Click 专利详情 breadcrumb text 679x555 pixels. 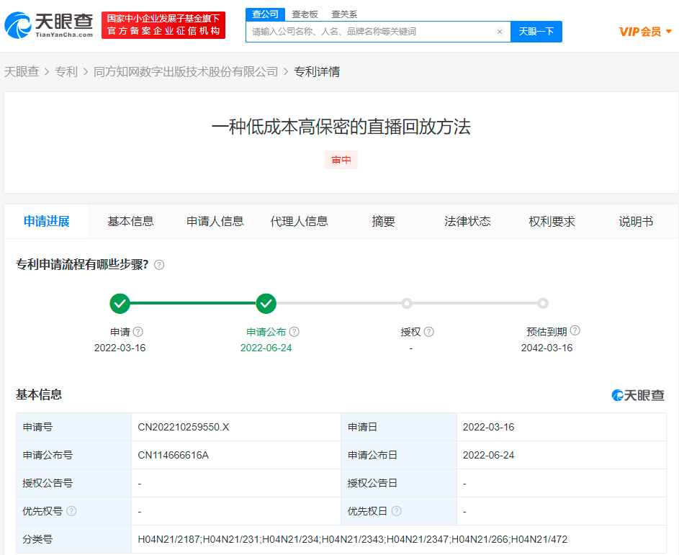(x=317, y=72)
